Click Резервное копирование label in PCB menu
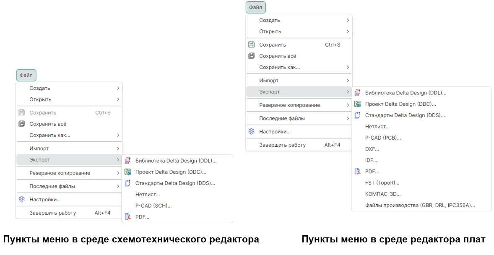This screenshot has height=255, width=494. click(x=289, y=105)
